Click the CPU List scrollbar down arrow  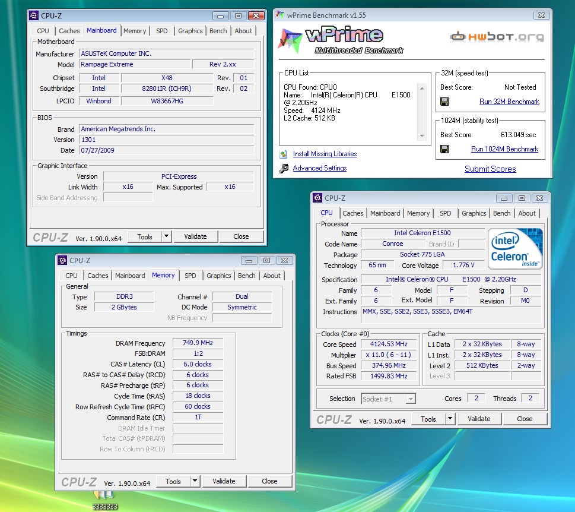point(422,136)
